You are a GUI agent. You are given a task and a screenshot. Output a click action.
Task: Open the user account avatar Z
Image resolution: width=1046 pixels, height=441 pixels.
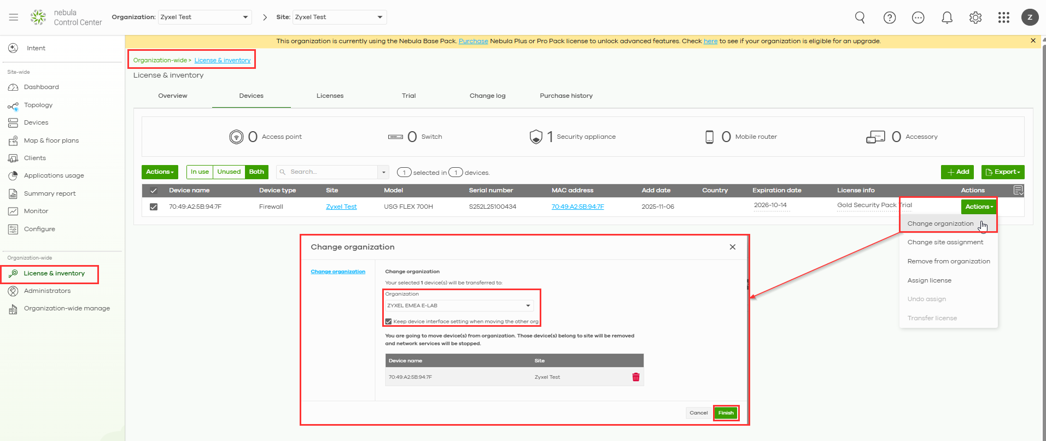1030,17
